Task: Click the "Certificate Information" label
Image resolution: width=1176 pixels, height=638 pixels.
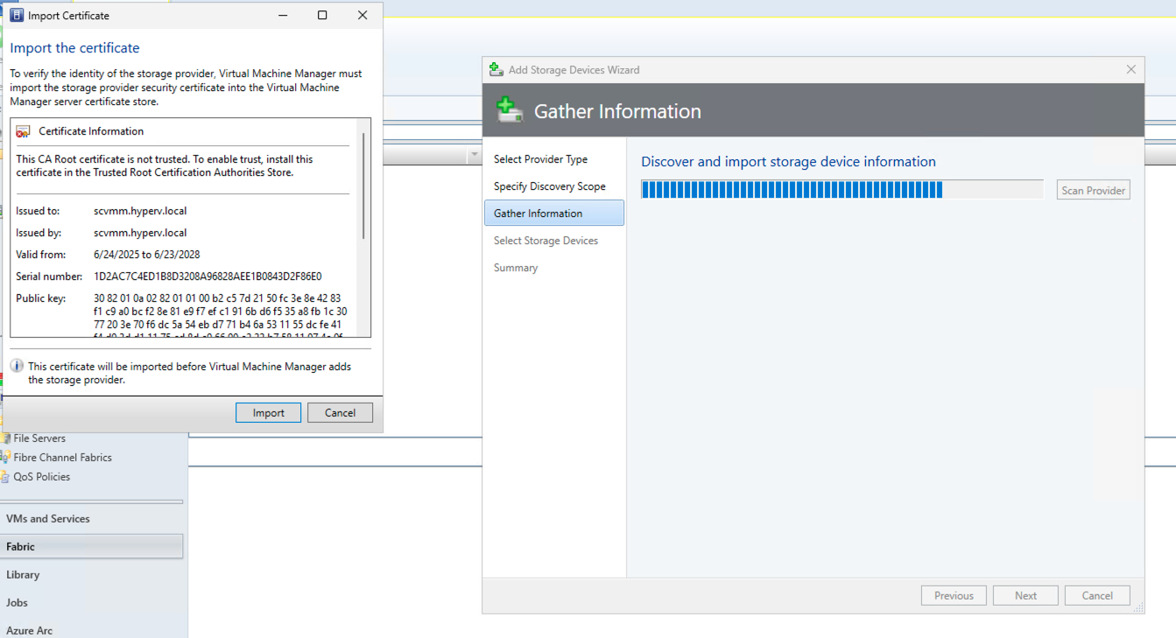Action: click(x=91, y=131)
